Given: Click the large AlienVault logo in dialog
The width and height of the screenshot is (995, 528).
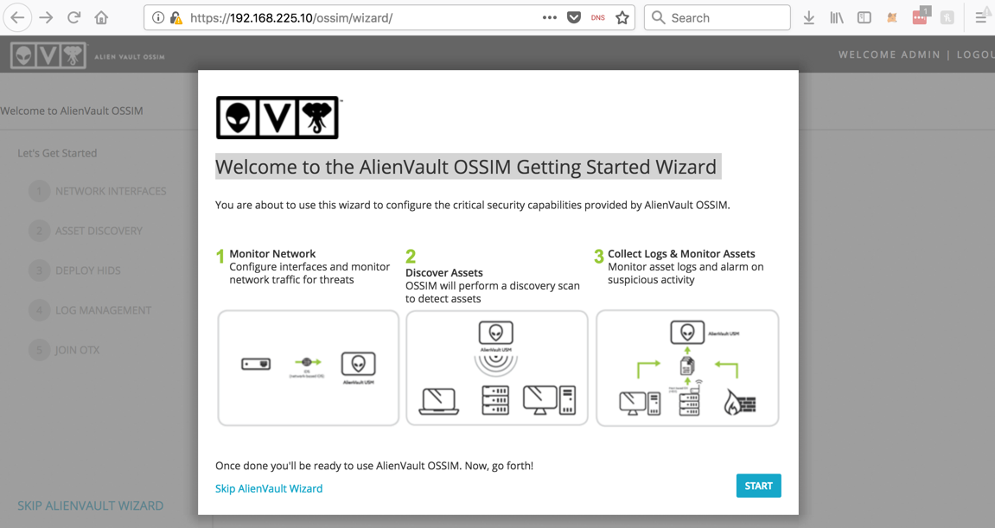Looking at the screenshot, I should pos(278,118).
